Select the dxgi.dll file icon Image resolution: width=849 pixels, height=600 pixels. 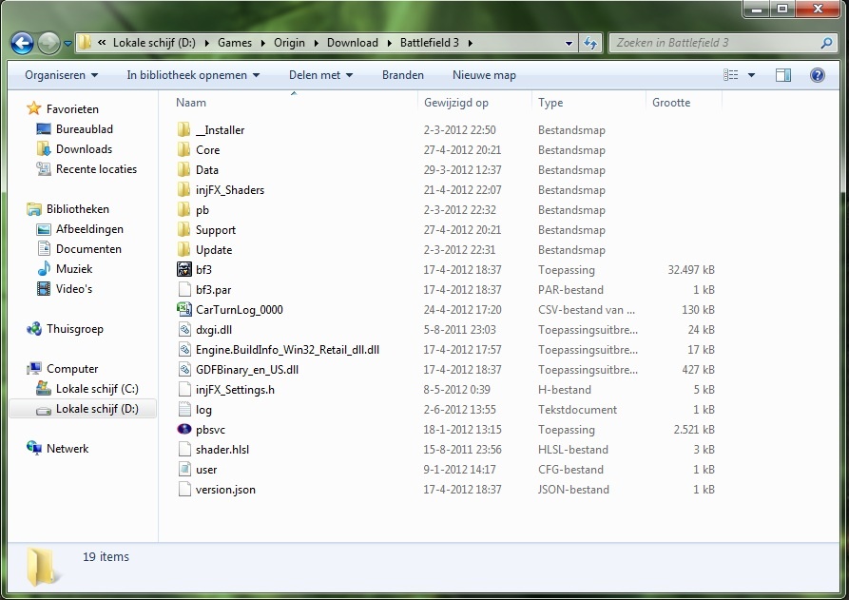click(x=184, y=330)
